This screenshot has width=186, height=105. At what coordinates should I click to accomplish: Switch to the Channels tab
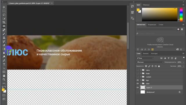[x=146, y=53]
